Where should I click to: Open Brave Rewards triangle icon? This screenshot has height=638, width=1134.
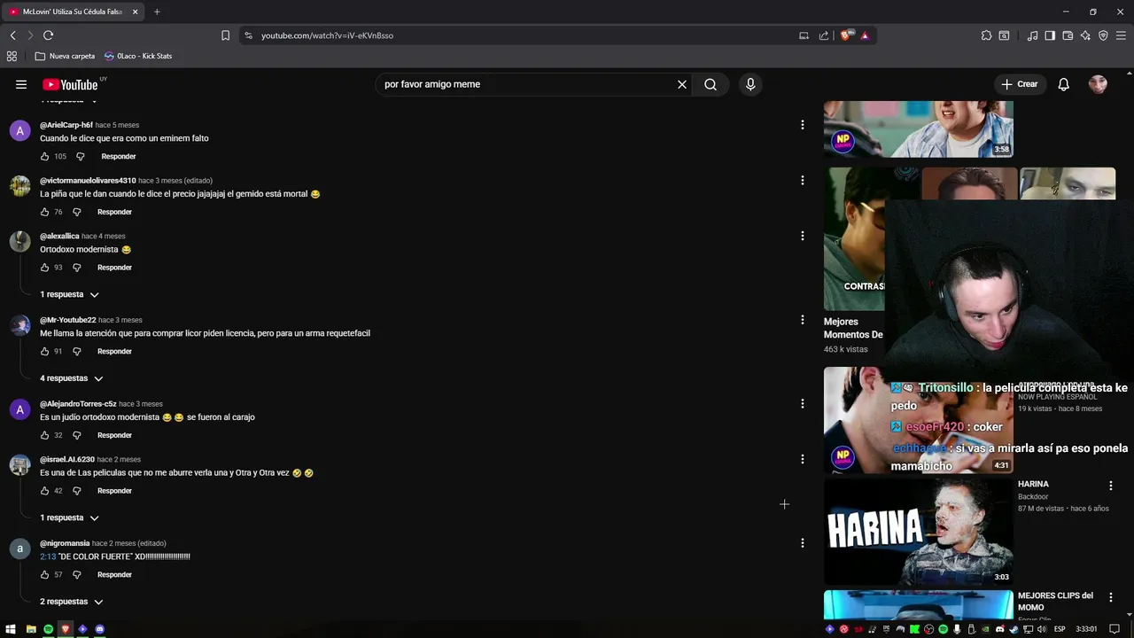pyautogui.click(x=865, y=35)
